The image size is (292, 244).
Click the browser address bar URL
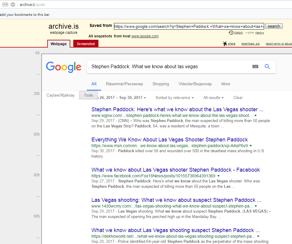coord(33,5)
